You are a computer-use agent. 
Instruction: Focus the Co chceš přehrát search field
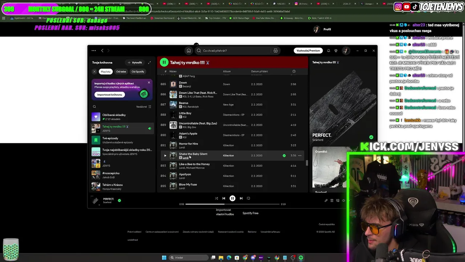(232, 51)
